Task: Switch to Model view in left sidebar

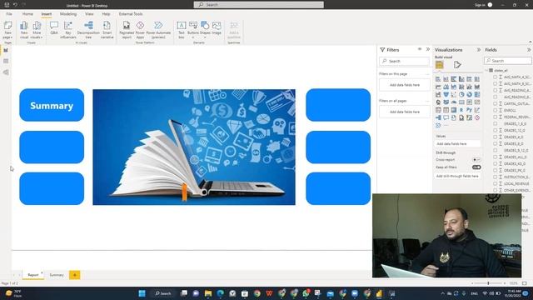Action: pyautogui.click(x=6, y=72)
